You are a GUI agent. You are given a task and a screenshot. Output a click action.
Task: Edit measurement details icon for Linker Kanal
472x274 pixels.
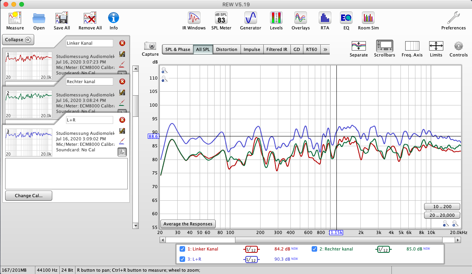click(122, 54)
